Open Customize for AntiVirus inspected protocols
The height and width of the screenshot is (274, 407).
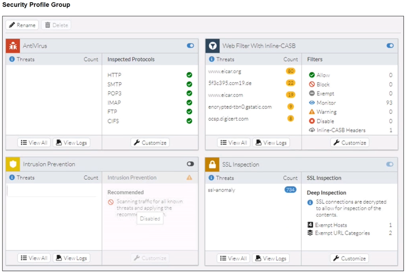coord(150,143)
